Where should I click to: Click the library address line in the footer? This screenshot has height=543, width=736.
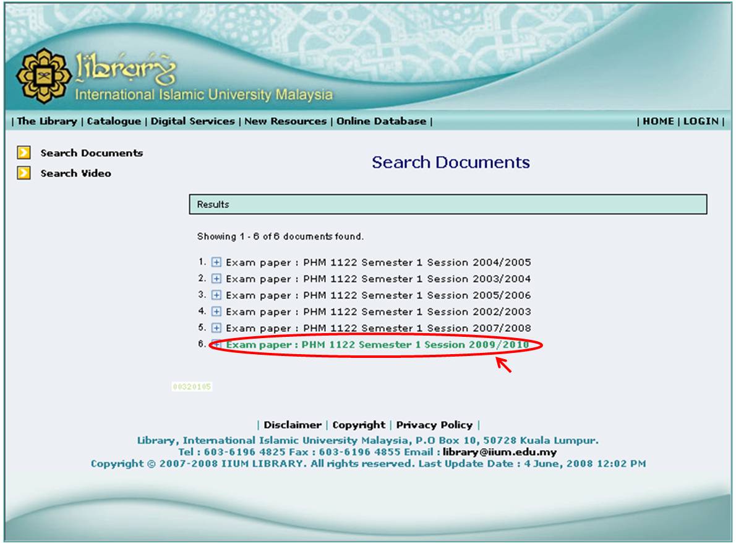(367, 441)
